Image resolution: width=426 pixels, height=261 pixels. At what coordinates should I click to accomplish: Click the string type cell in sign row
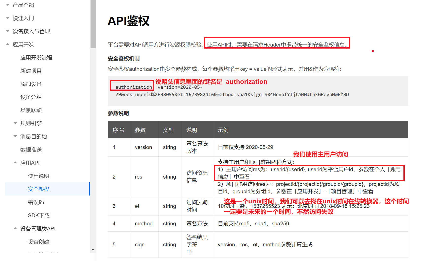click(x=170, y=245)
